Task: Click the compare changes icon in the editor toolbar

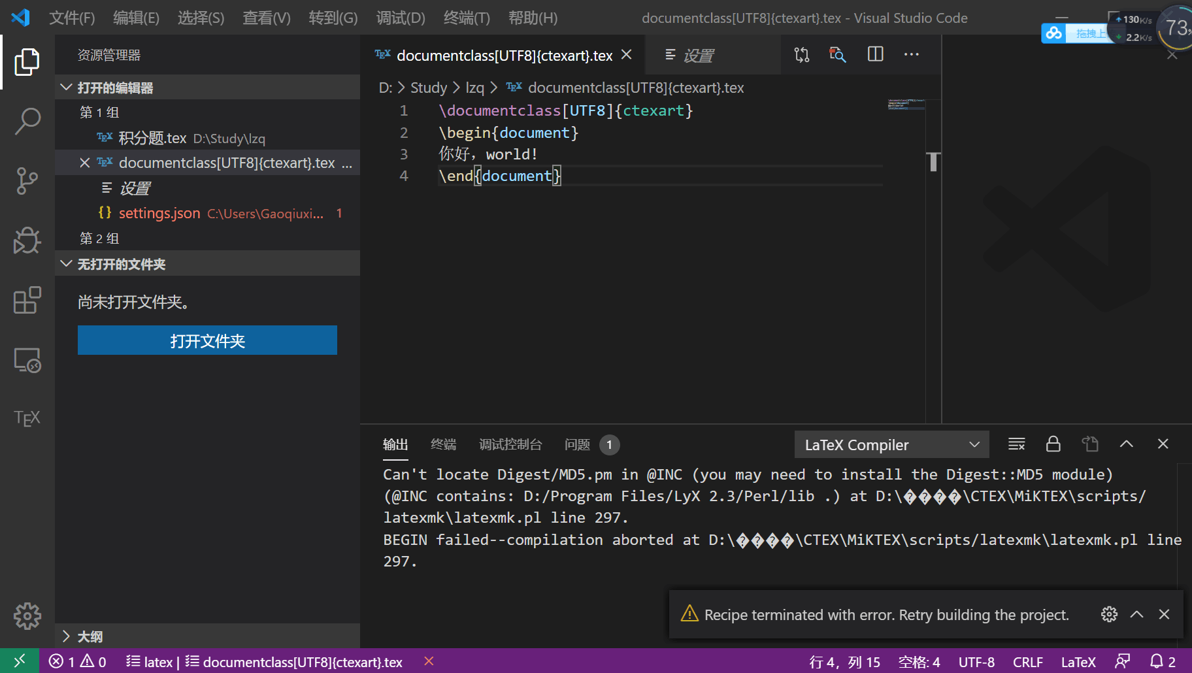Action: (802, 55)
